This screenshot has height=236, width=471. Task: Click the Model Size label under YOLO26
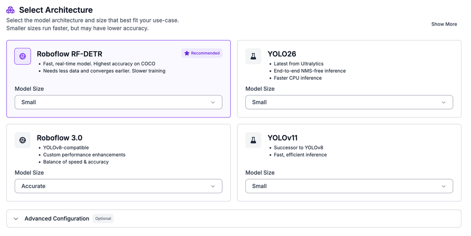tap(260, 89)
